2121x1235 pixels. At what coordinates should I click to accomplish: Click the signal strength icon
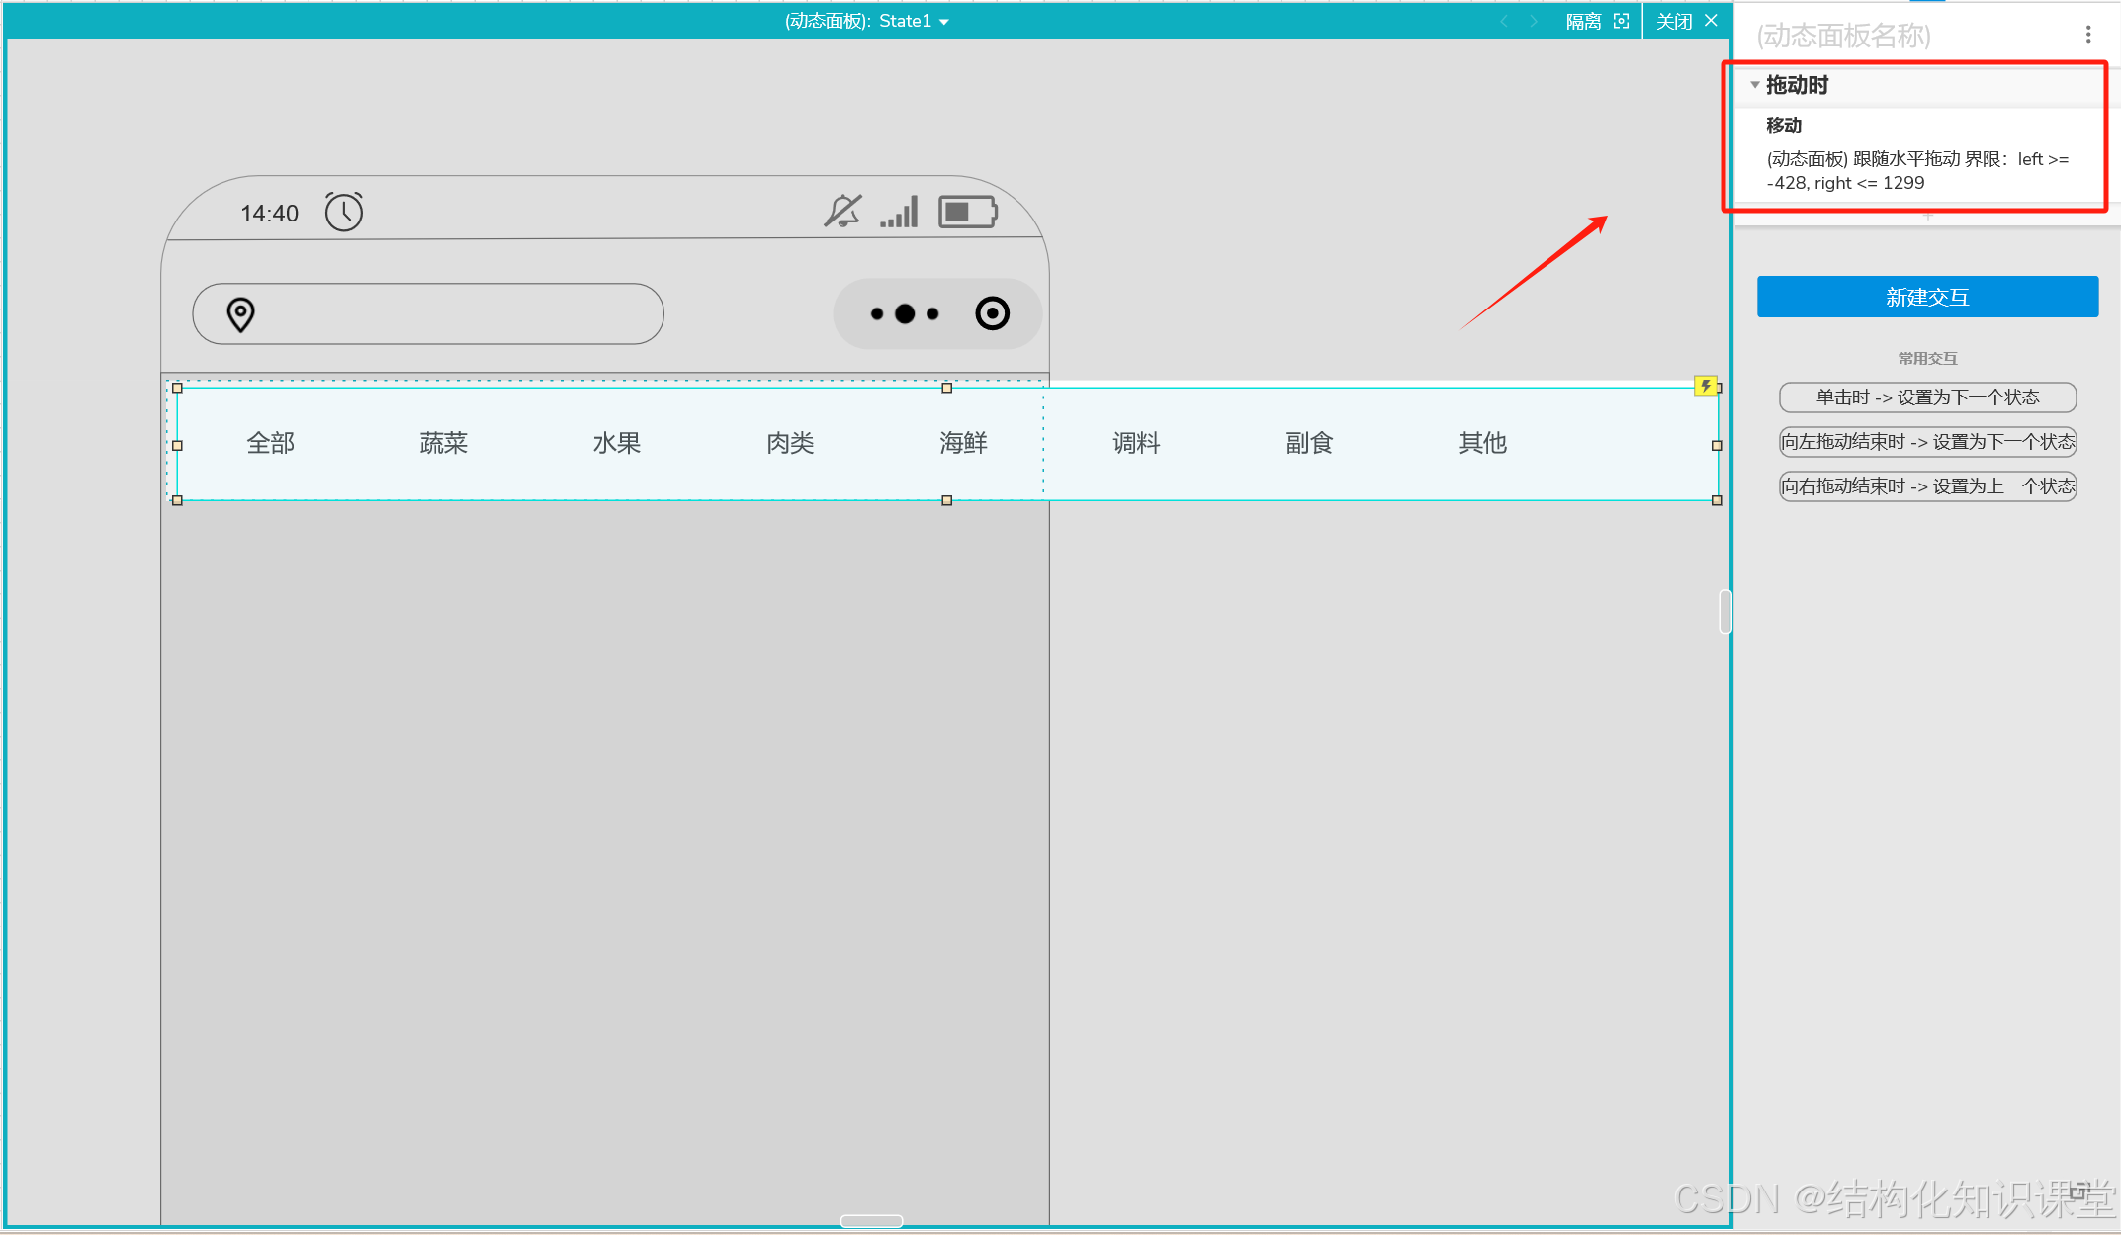pyautogui.click(x=900, y=212)
